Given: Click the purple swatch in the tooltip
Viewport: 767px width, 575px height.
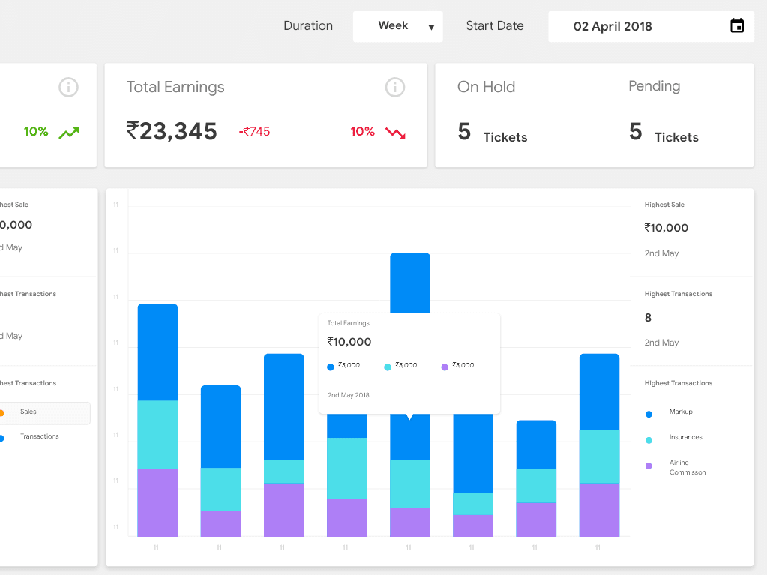Looking at the screenshot, I should (x=445, y=367).
